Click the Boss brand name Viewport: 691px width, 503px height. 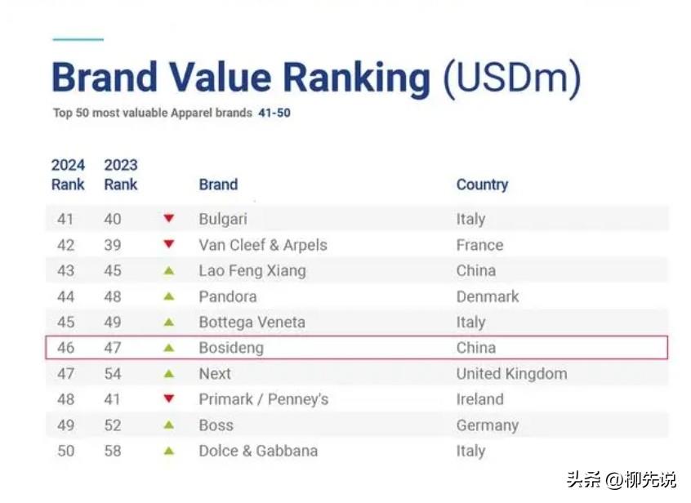tap(216, 425)
